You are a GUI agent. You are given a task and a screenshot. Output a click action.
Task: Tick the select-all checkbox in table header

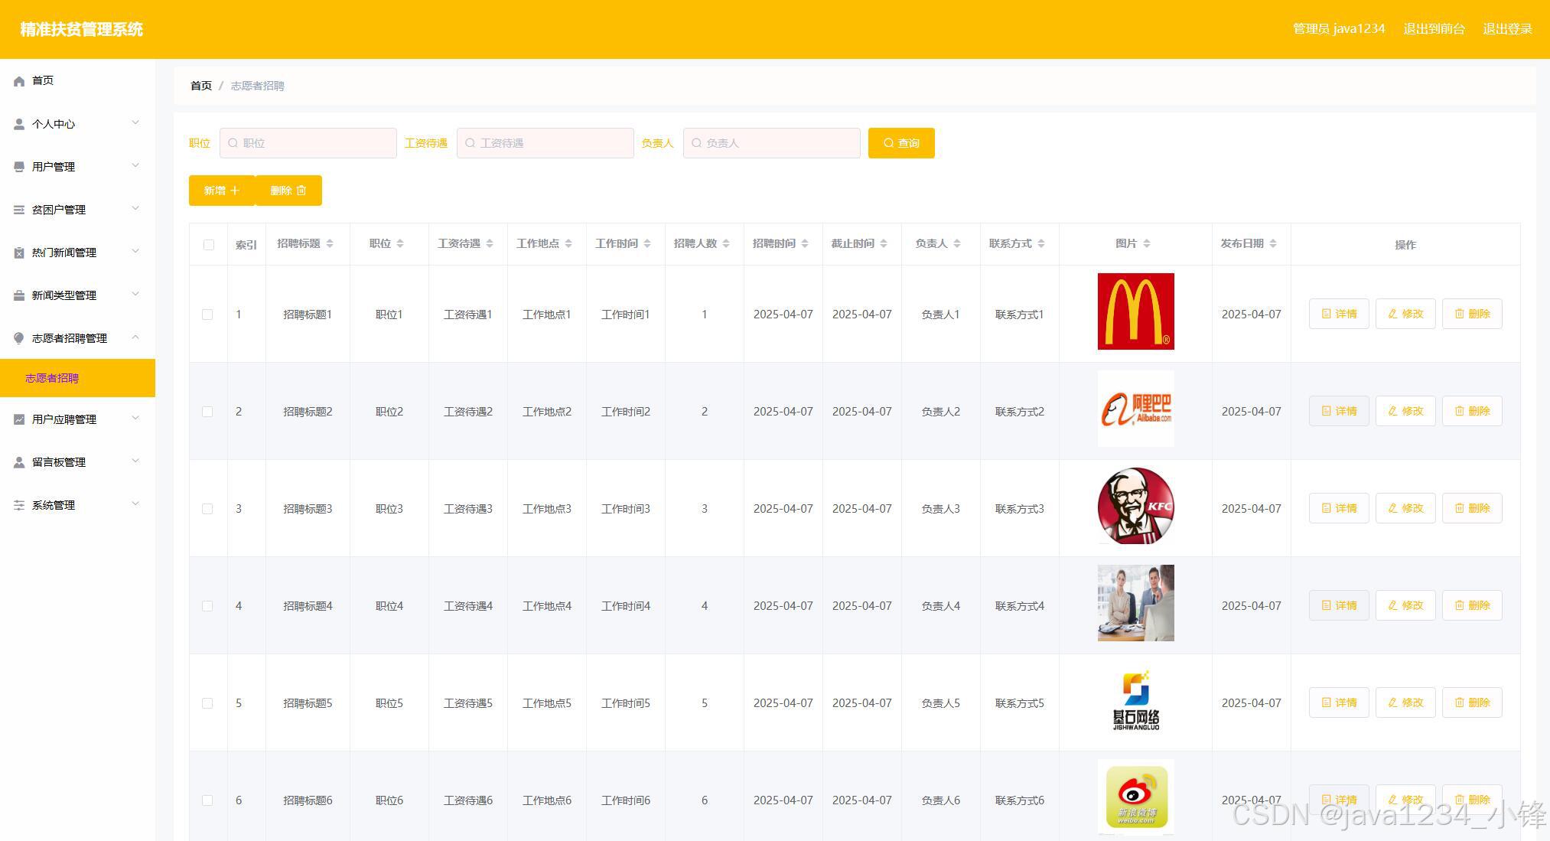[209, 245]
